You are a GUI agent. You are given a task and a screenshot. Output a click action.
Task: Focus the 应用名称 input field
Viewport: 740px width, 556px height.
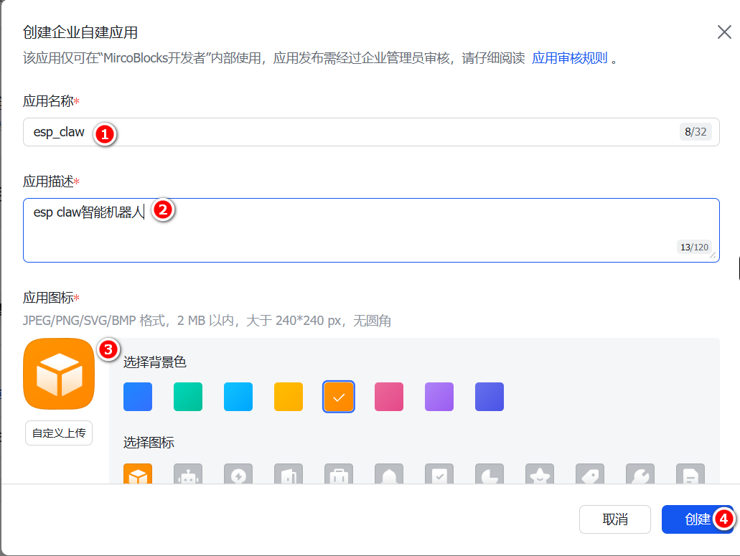[x=371, y=132]
